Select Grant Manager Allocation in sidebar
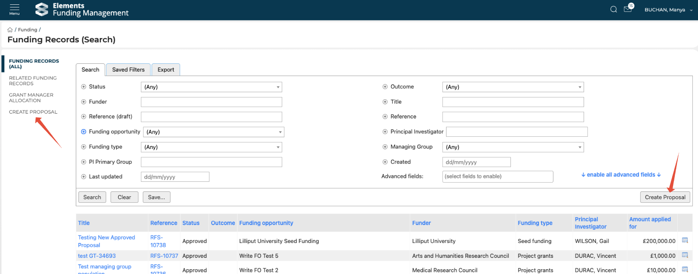Screen dimensions: 698x274 point(31,97)
